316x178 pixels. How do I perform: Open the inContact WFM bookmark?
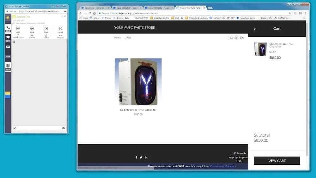pyautogui.click(x=141, y=18)
